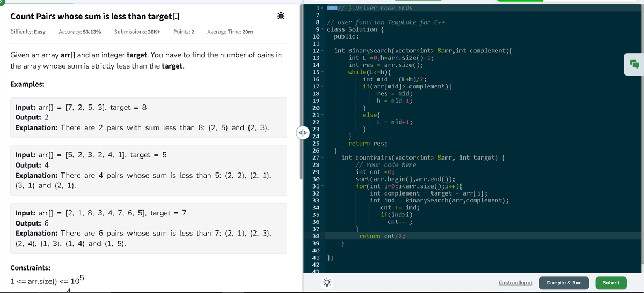Toggle the editor theme lightbulb icon
644x293 pixels.
coord(328,282)
